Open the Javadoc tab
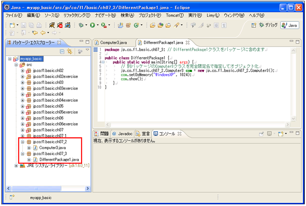The height and width of the screenshot is (206, 306). [122, 134]
